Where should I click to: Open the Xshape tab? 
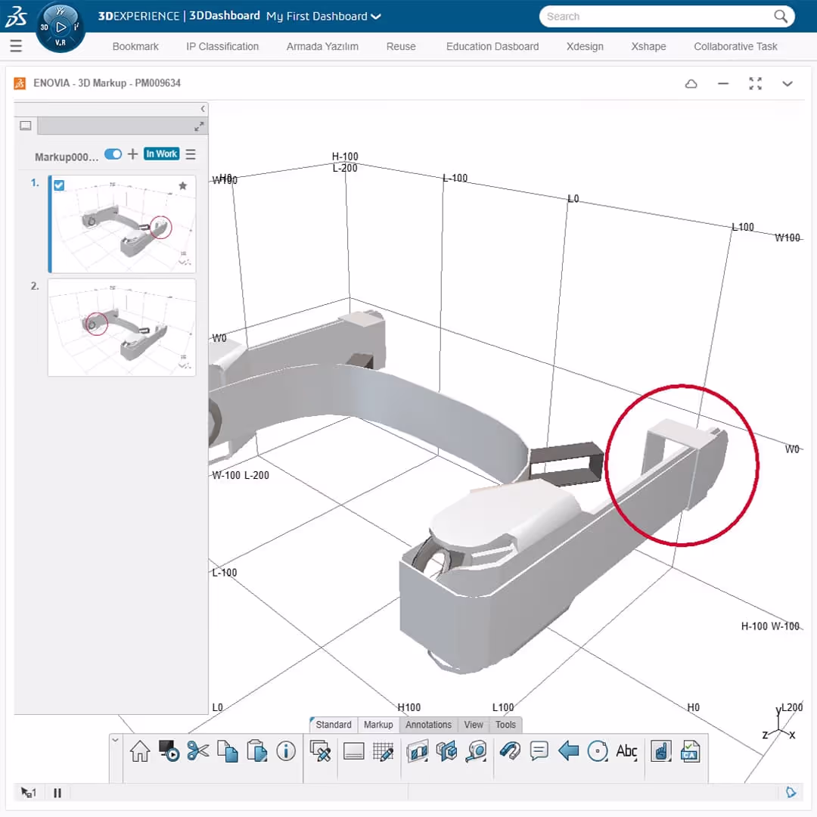coord(649,46)
